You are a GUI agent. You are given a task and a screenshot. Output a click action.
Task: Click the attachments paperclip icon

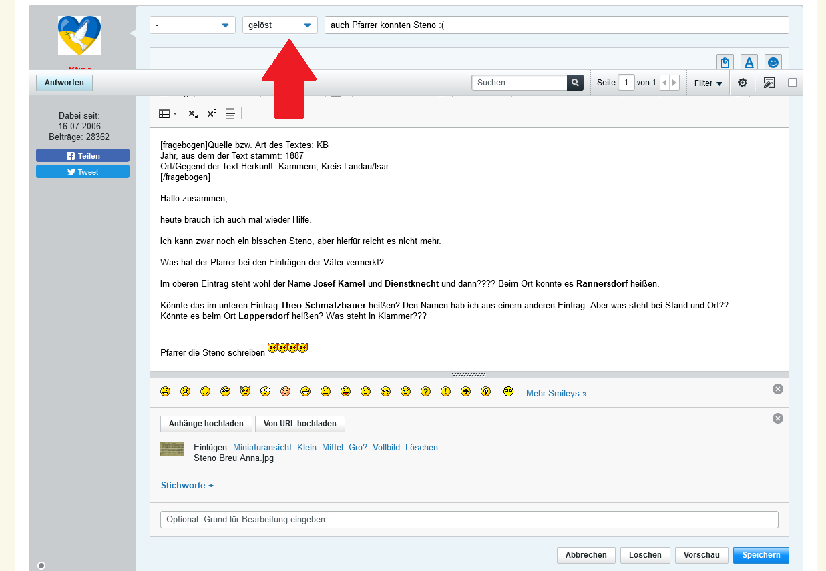pos(725,63)
